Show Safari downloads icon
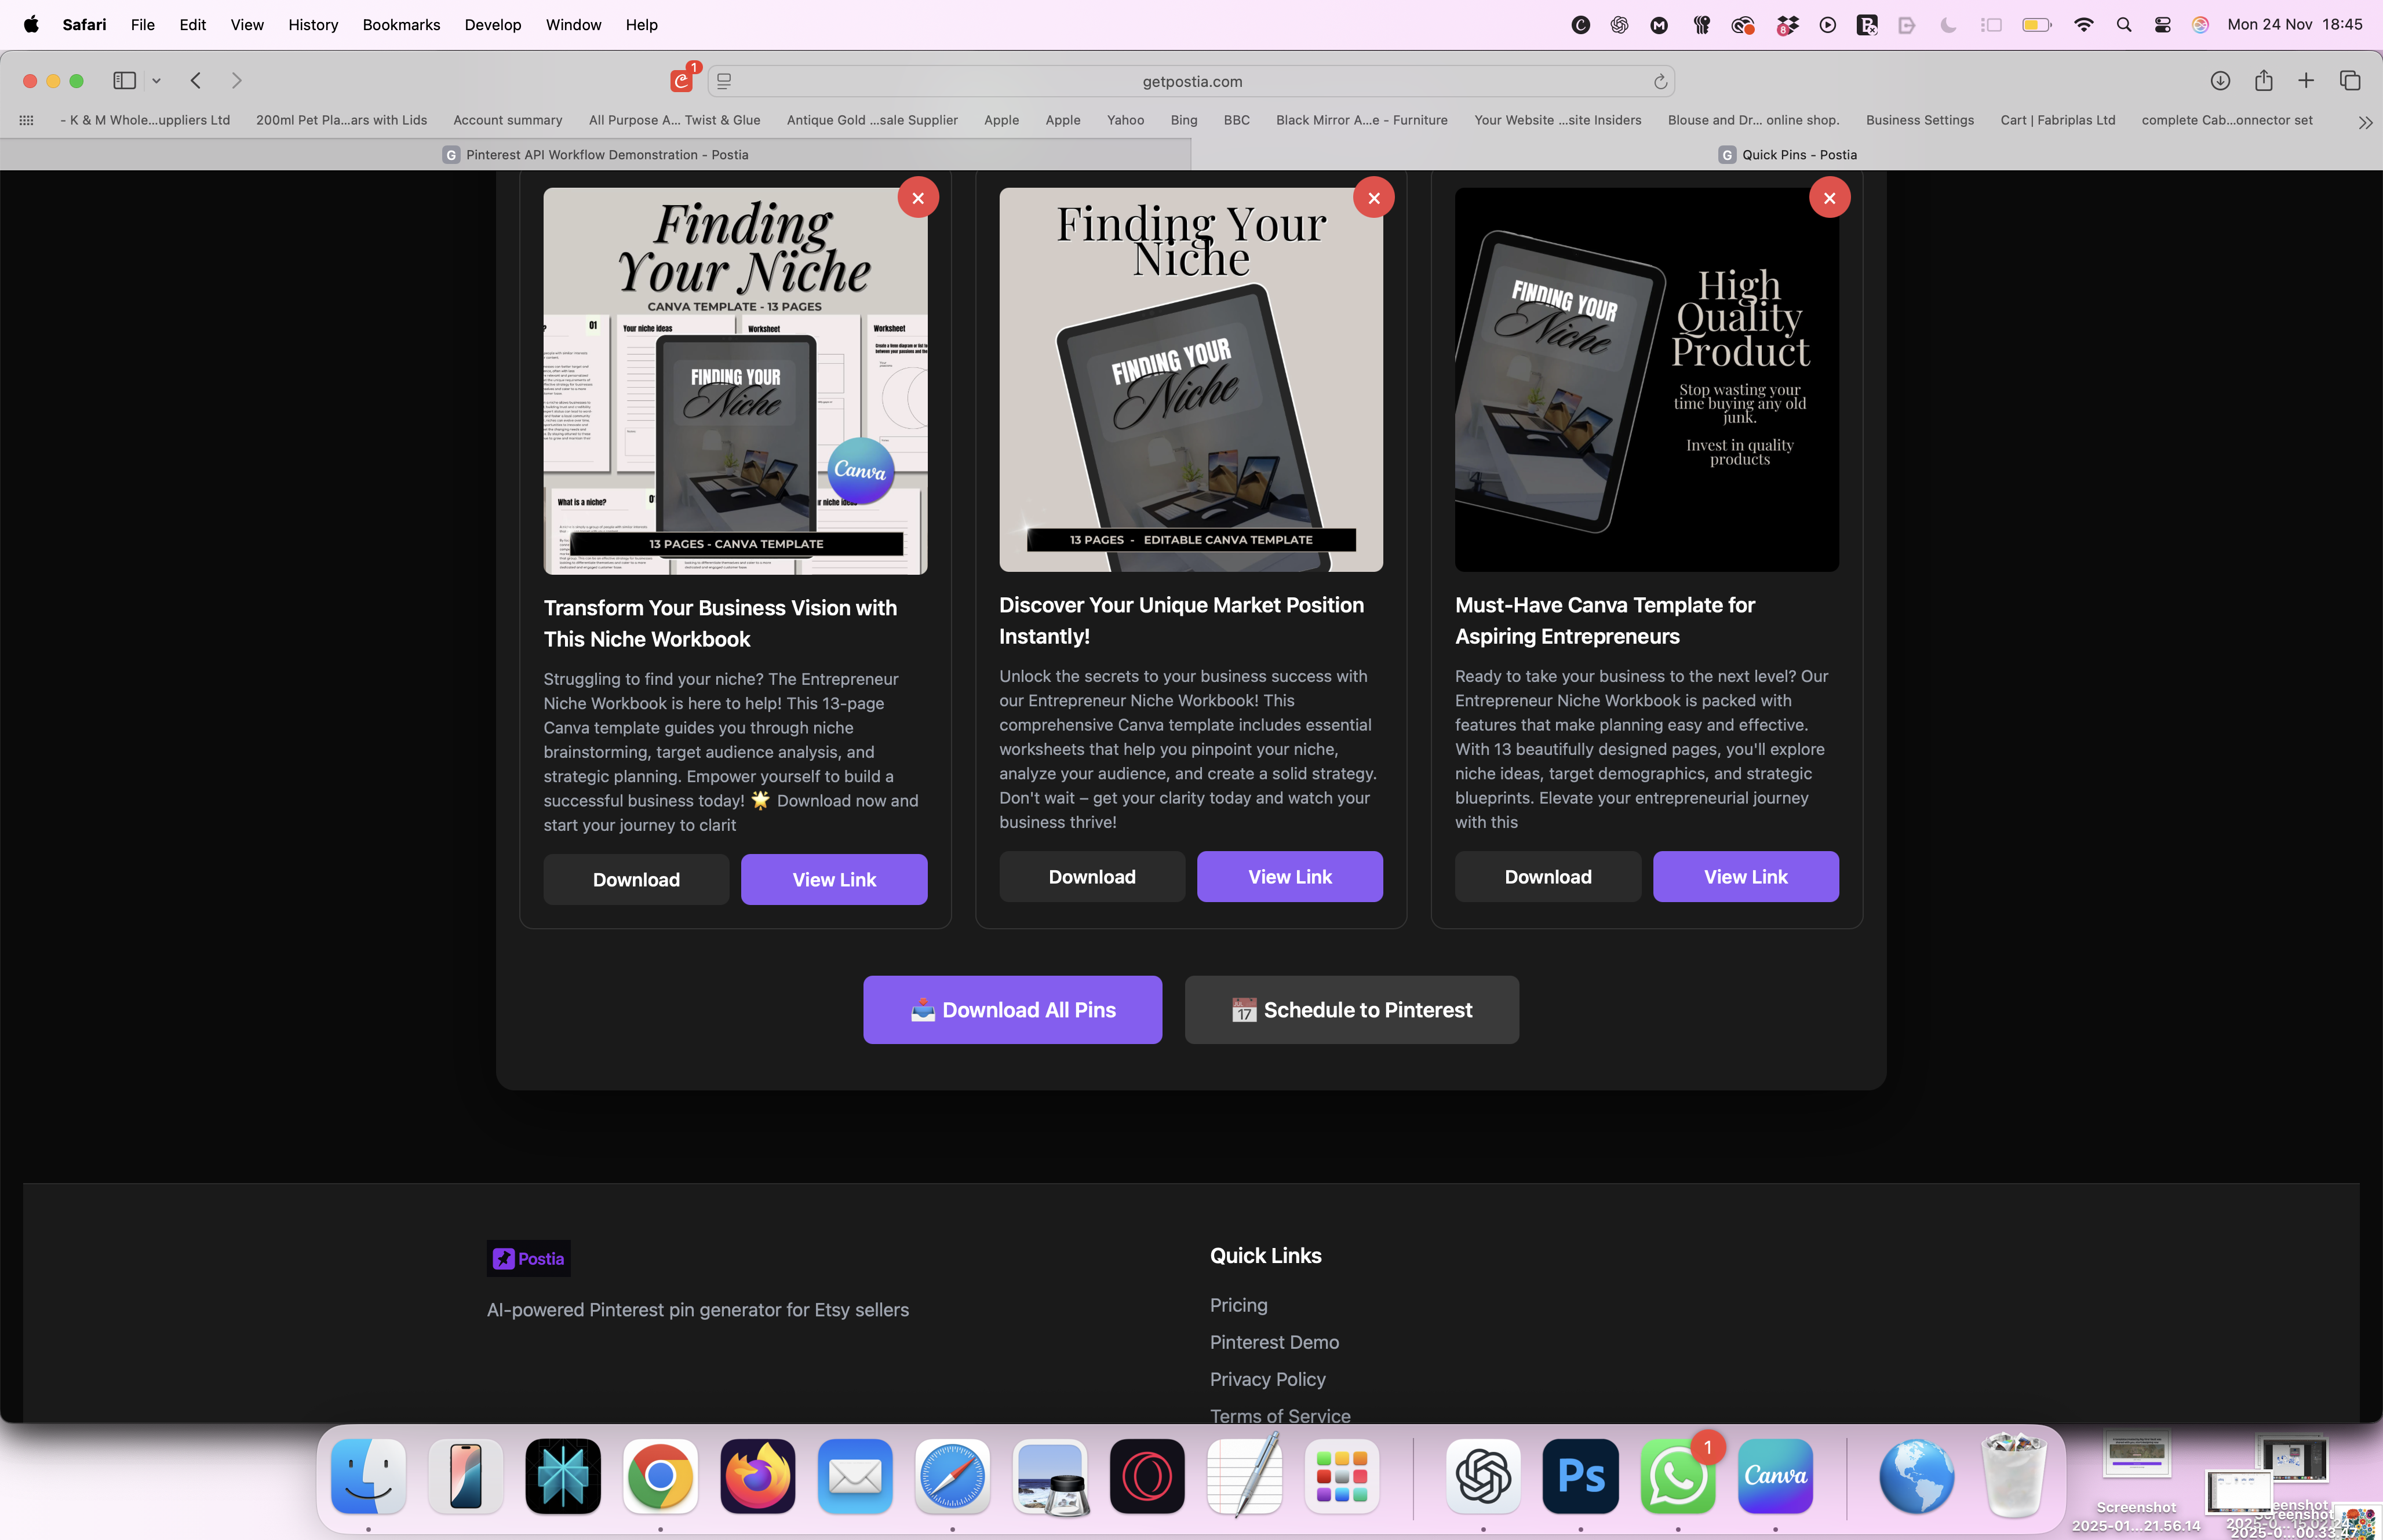This screenshot has height=1540, width=2383. (x=2220, y=81)
